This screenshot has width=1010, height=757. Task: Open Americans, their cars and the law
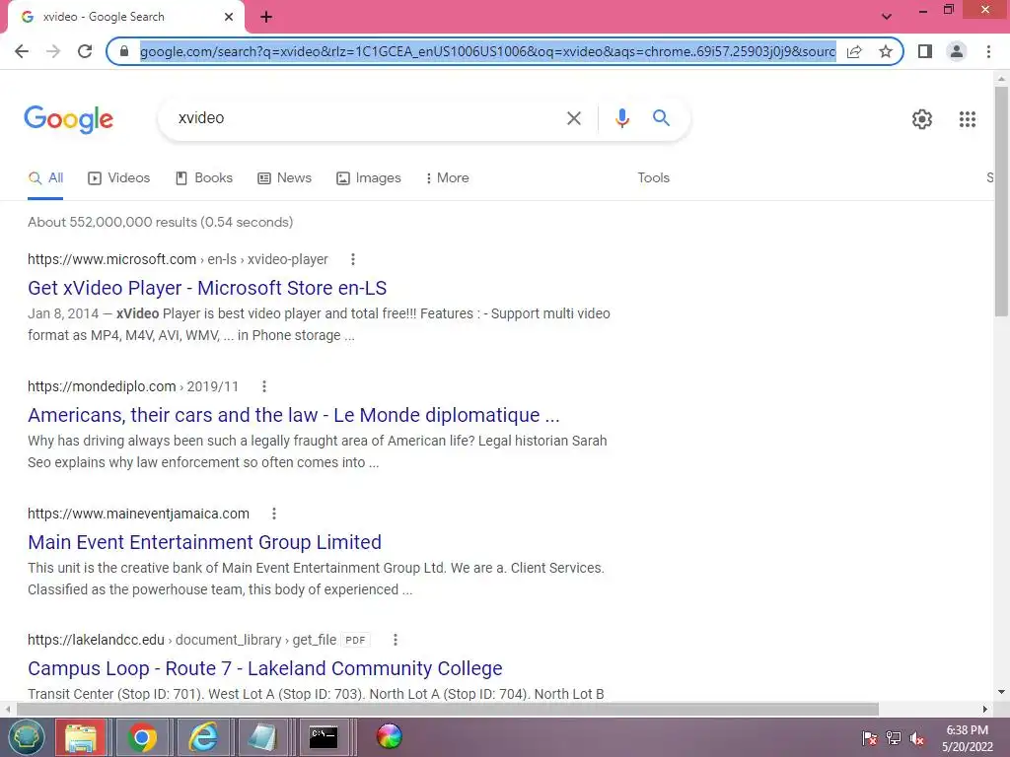(293, 415)
